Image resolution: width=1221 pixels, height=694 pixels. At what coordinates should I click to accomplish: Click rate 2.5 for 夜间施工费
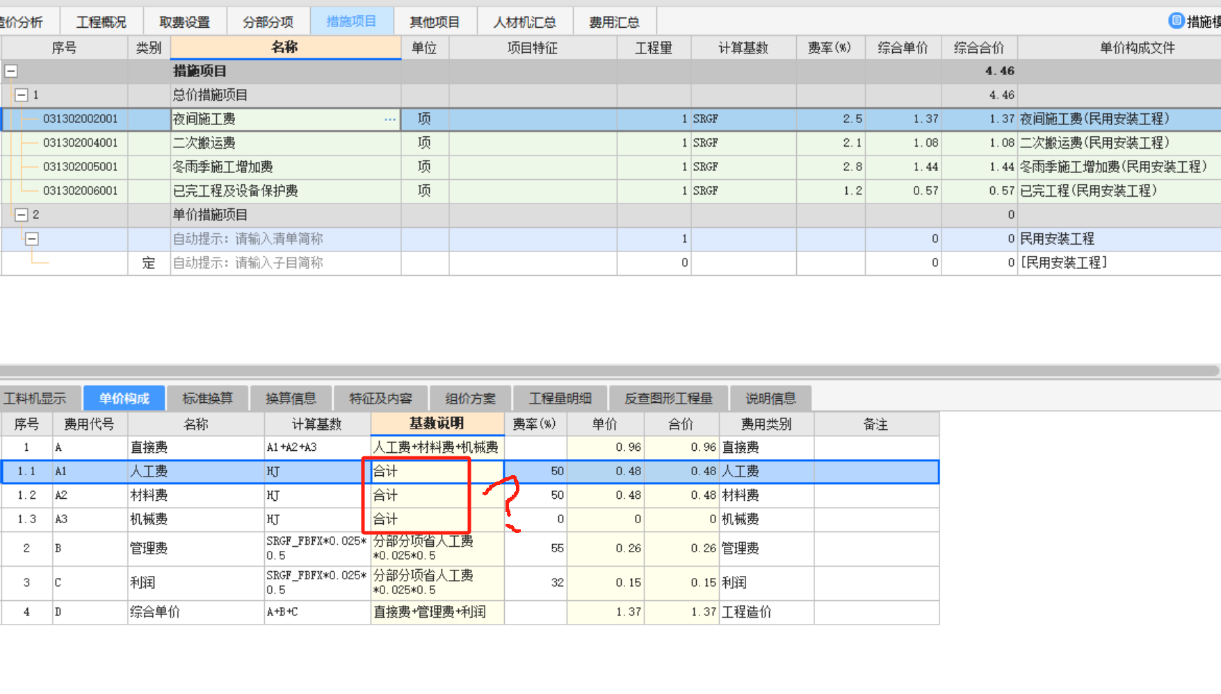[x=831, y=119]
